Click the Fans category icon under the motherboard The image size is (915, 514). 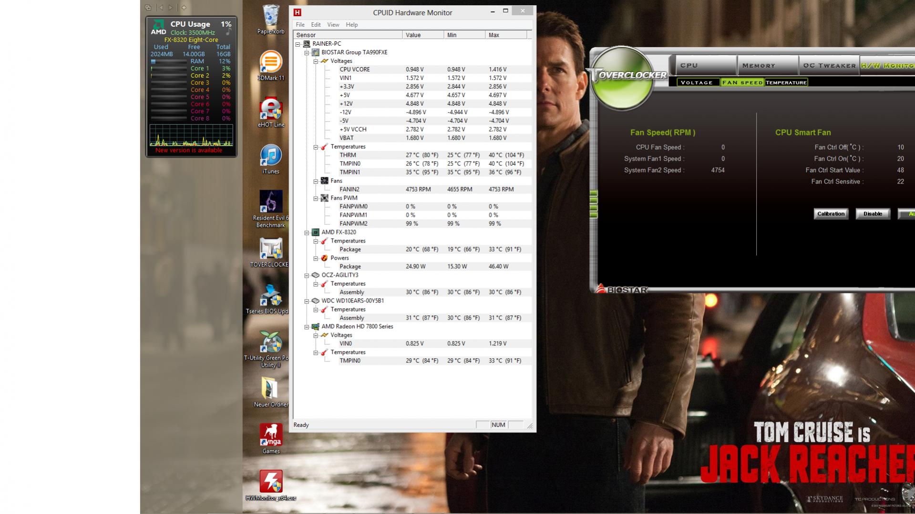pyautogui.click(x=325, y=181)
